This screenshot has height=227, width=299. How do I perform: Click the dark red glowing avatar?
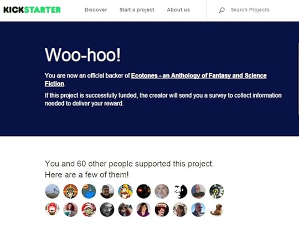point(143,191)
